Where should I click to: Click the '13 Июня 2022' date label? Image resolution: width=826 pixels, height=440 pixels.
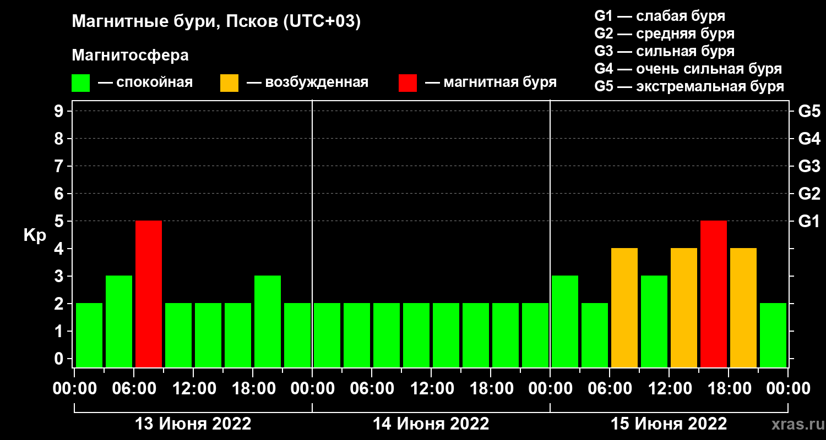pyautogui.click(x=193, y=424)
